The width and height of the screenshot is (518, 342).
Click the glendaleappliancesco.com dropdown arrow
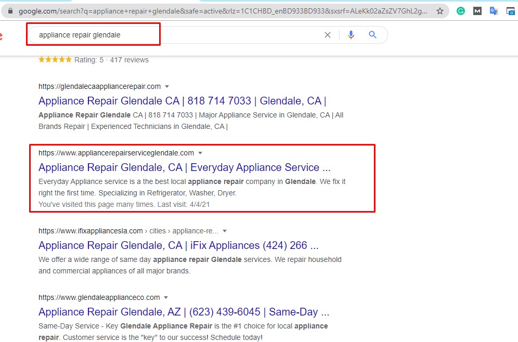pos(165,297)
